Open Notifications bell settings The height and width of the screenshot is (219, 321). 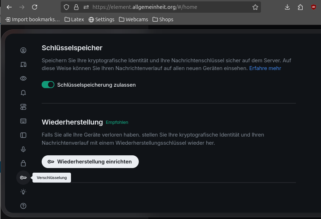point(23,93)
